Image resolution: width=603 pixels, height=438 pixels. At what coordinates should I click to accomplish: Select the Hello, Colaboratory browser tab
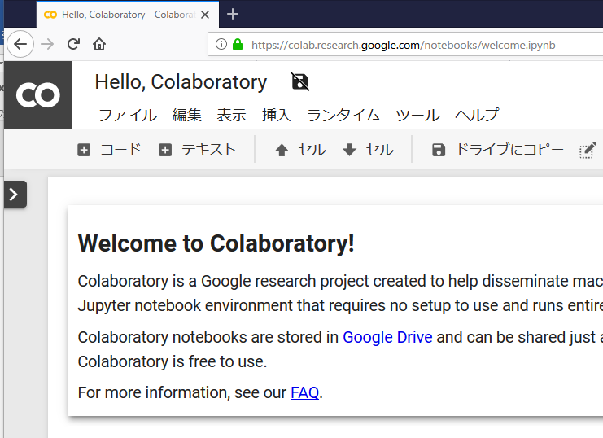128,15
